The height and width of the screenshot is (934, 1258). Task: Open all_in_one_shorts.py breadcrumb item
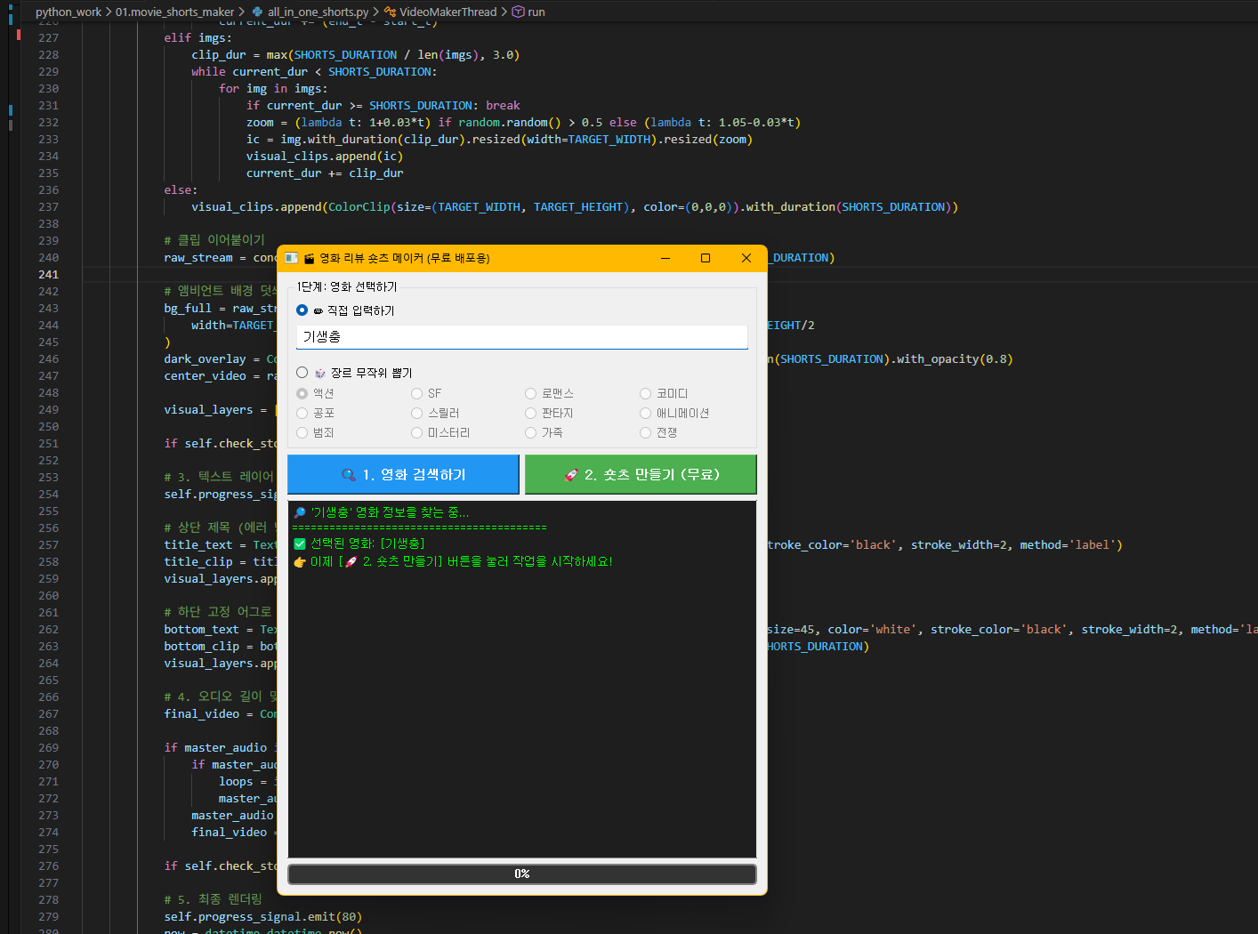[318, 12]
